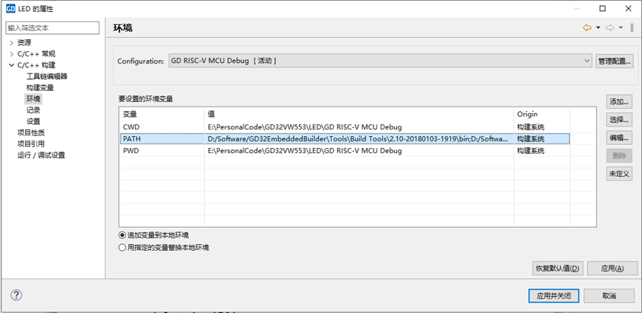Screen dimensions: 642x313
Task: Click the GD icon in title bar
Action: 10,8
